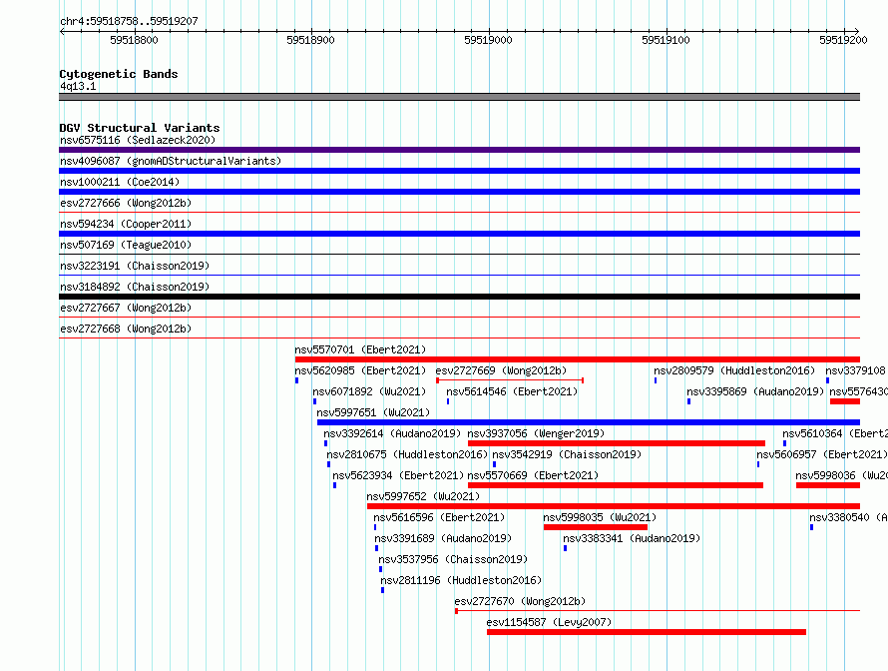Select the blue nsv3383341 marker

click(565, 548)
